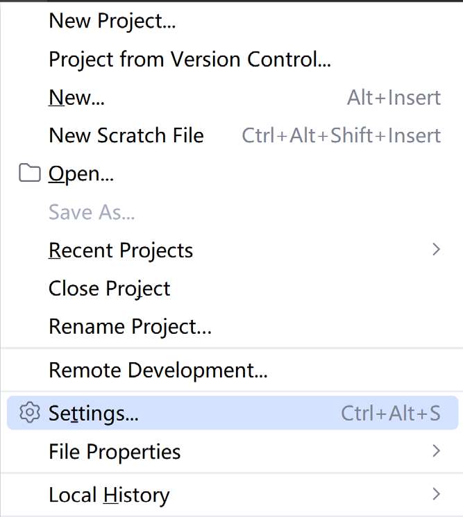Choose New Project... from the menu
The image size is (463, 517).
coord(112,21)
